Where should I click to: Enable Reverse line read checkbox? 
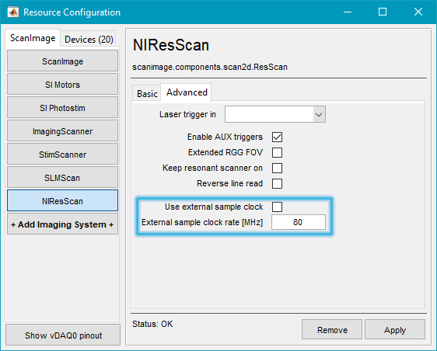tap(277, 184)
